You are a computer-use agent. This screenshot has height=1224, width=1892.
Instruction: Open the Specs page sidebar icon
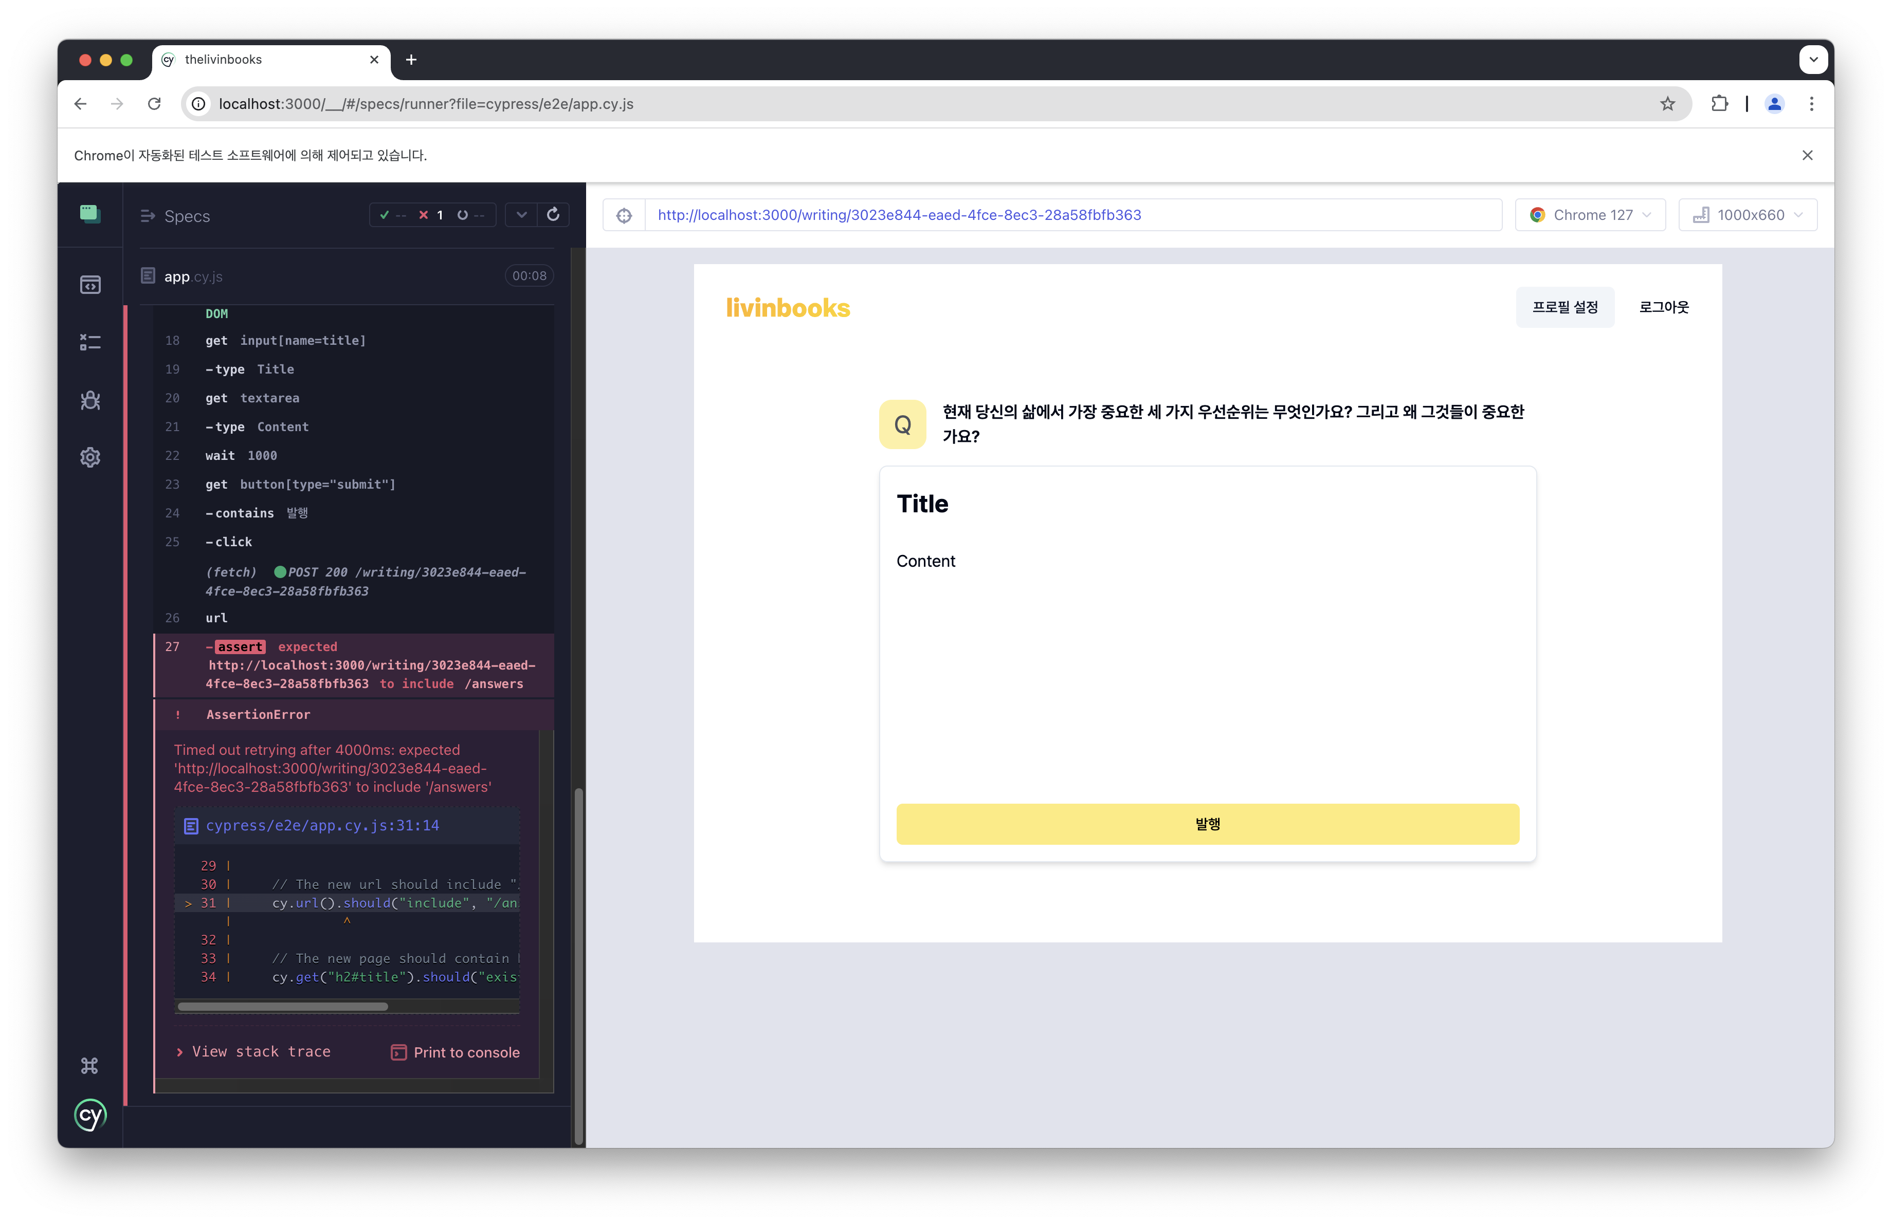coord(90,284)
